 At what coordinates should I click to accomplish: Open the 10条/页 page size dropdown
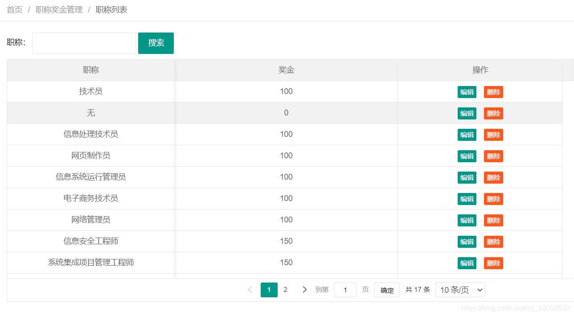pos(460,290)
